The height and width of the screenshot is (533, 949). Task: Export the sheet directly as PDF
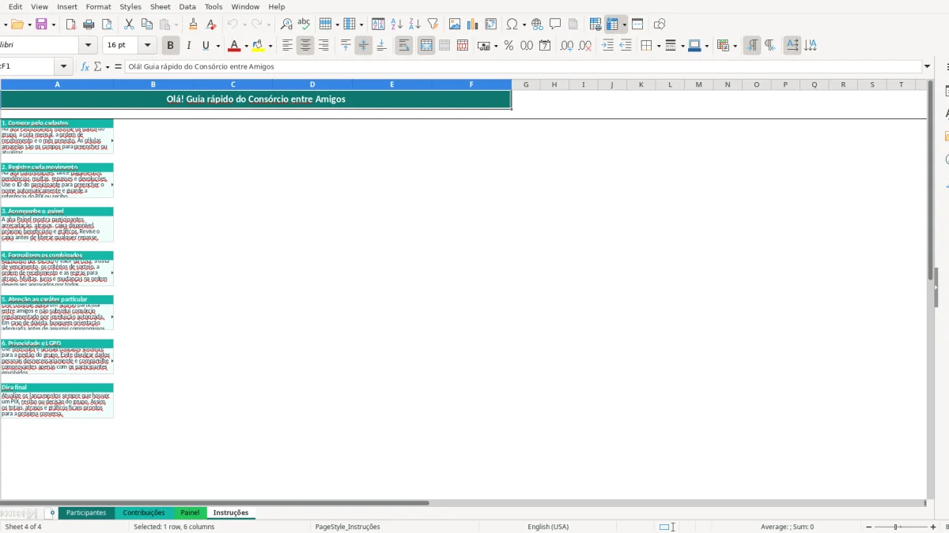(x=72, y=24)
